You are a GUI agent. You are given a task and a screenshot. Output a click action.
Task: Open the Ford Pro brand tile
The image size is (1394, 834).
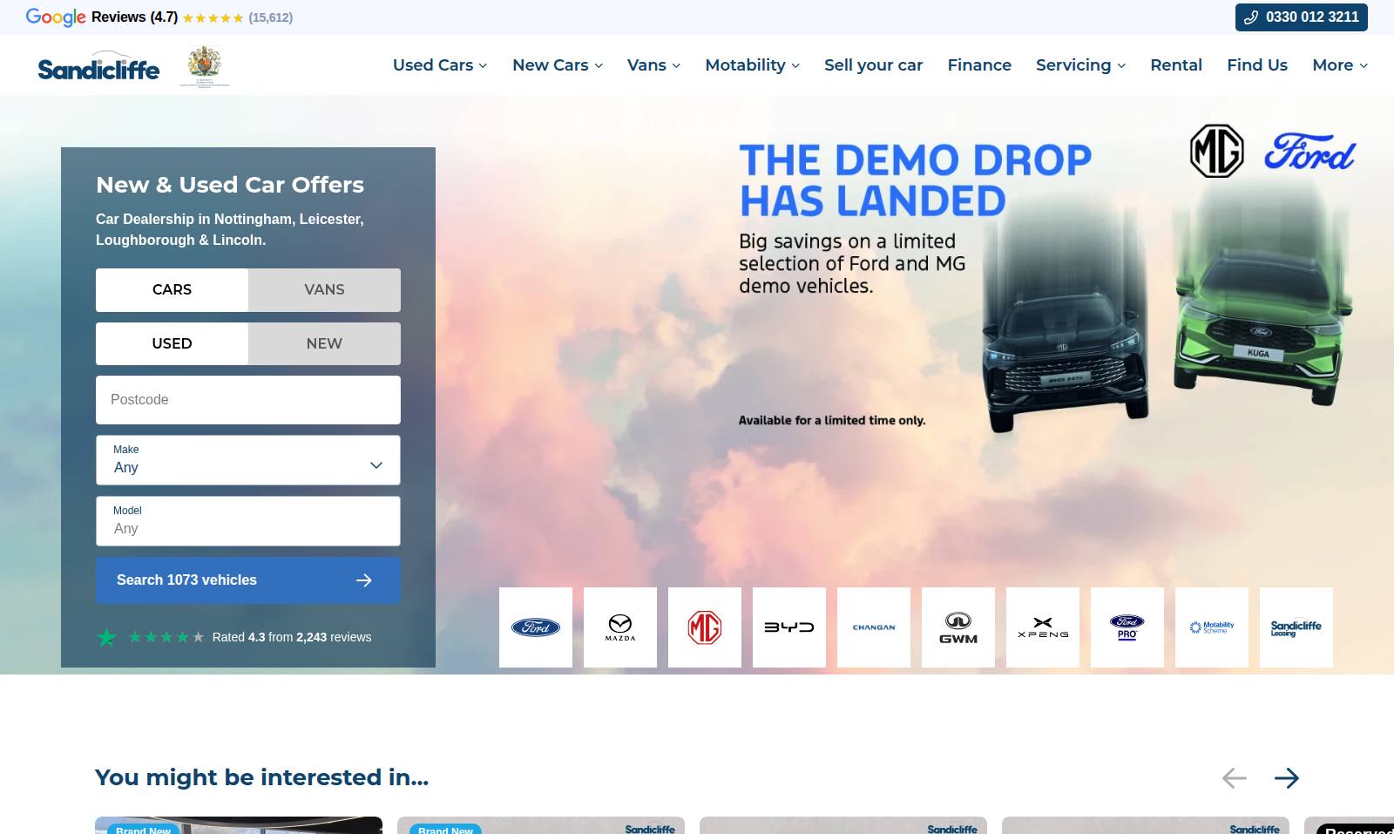tap(1127, 627)
